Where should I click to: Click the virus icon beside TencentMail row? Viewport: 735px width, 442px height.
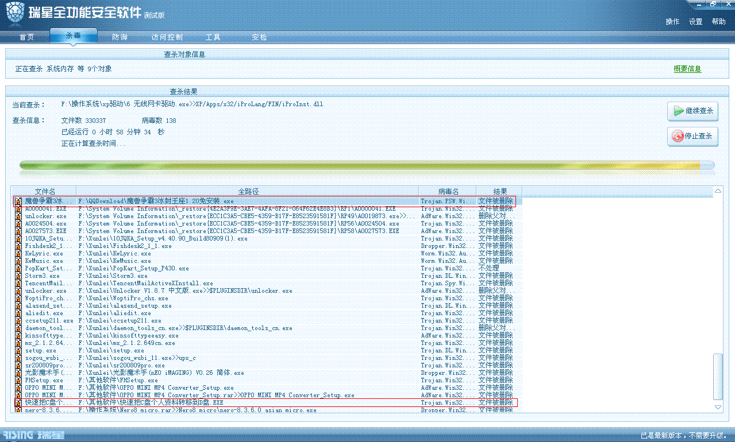18,284
